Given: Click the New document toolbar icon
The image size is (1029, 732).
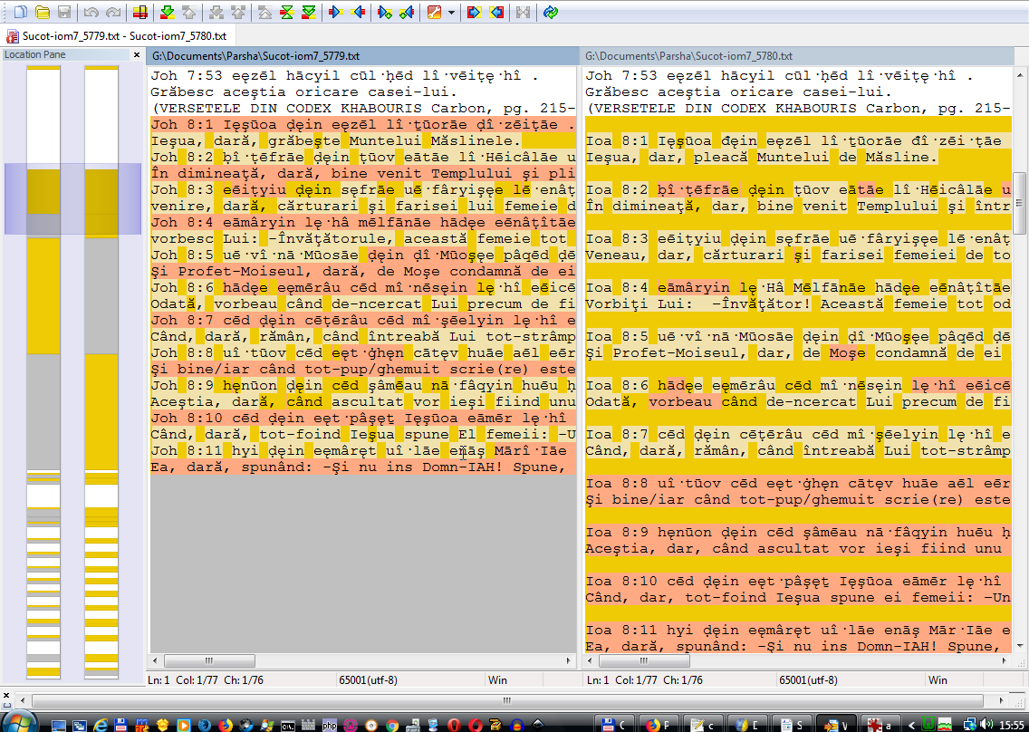Looking at the screenshot, I should click(18, 13).
